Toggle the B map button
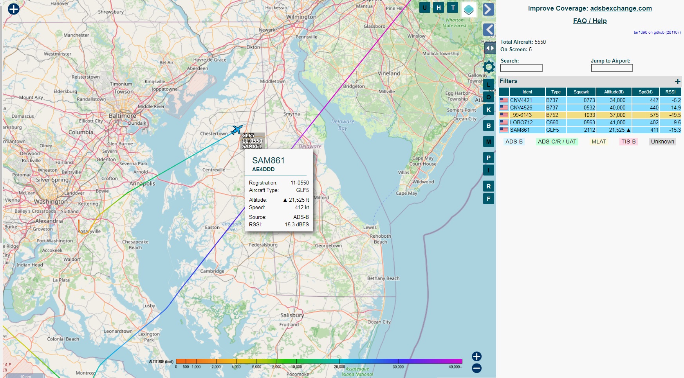This screenshot has height=378, width=684. pos(488,125)
